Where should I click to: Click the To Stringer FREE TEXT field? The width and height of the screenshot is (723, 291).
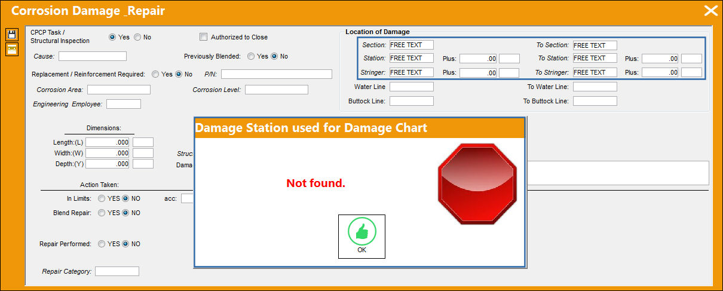coord(595,72)
